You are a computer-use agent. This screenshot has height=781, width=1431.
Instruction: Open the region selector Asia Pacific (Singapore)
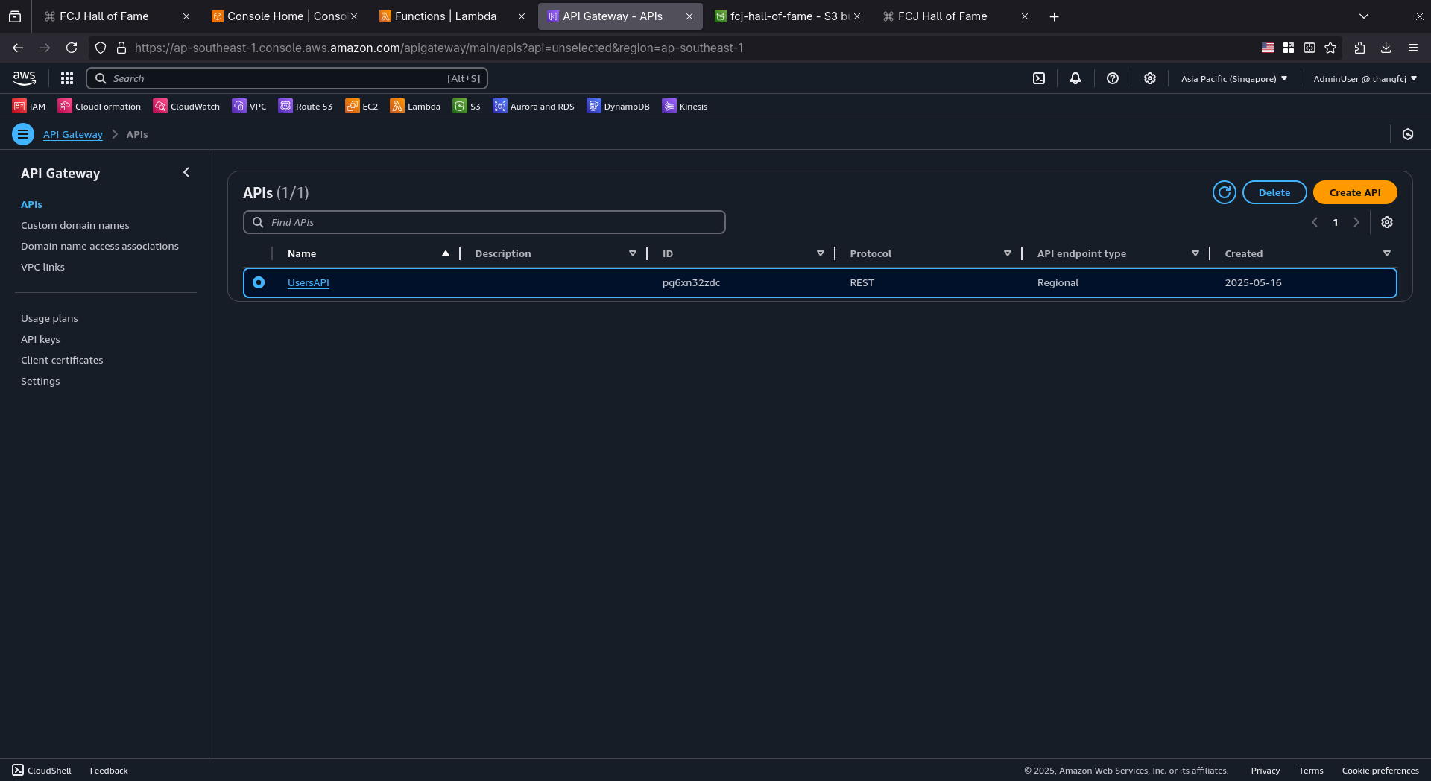[x=1234, y=78]
